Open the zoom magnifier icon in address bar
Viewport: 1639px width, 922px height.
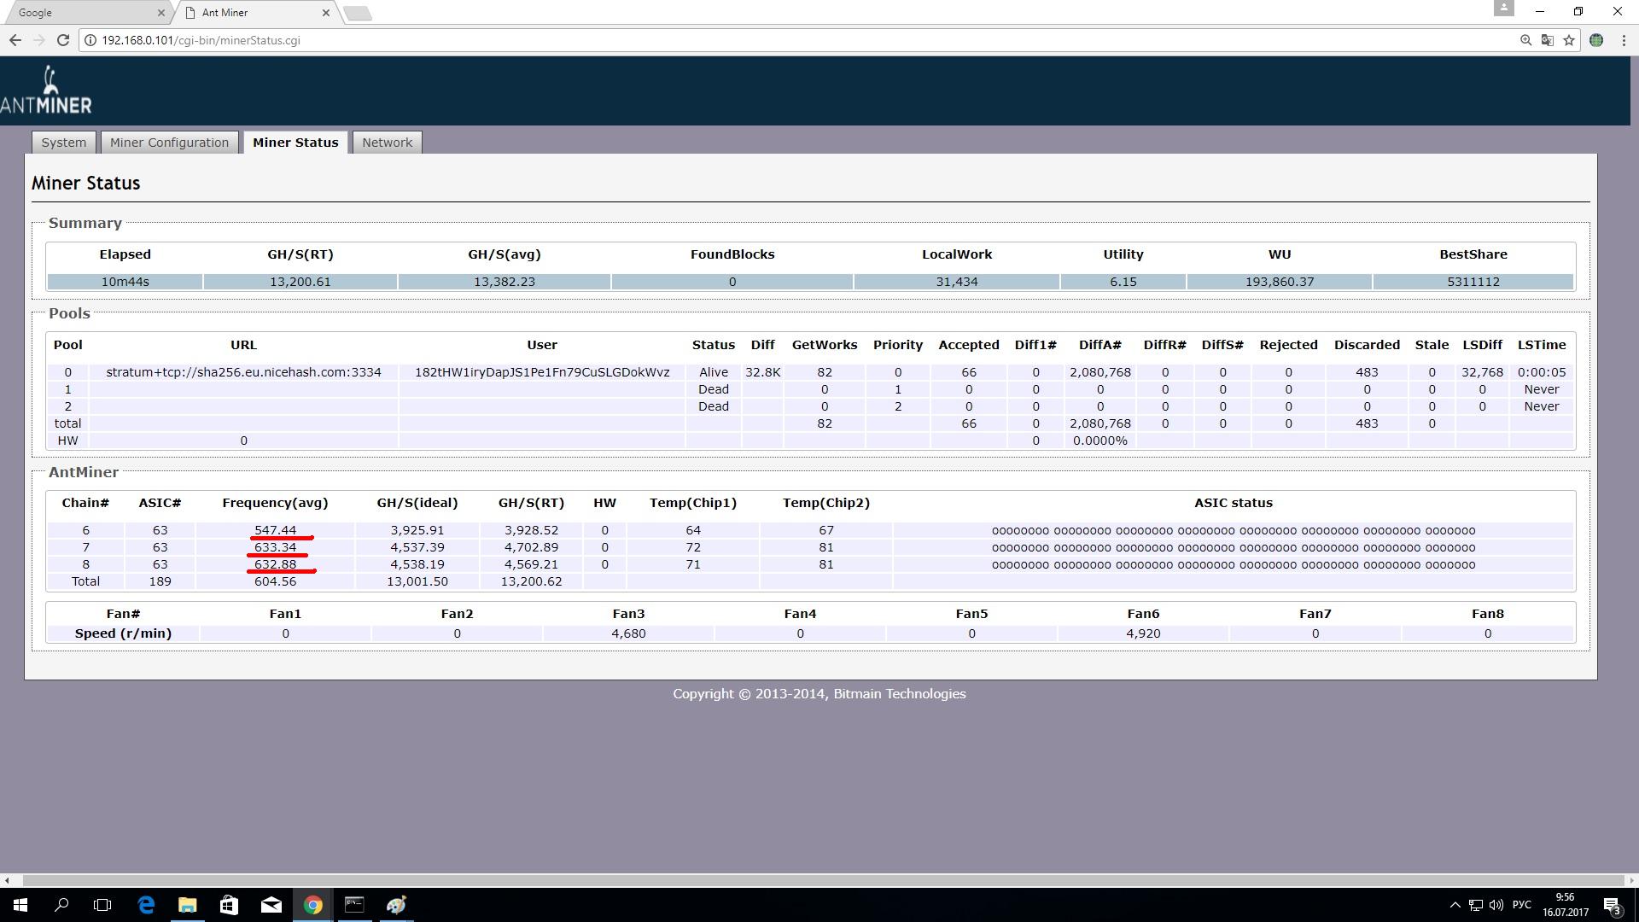coord(1525,40)
